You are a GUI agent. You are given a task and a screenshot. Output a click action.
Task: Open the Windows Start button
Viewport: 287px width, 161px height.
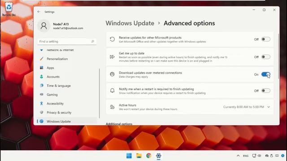(x=129, y=156)
